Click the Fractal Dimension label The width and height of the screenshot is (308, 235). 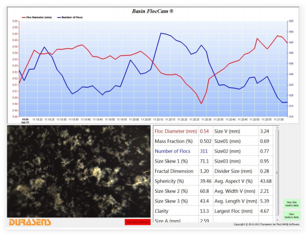tap(174, 171)
